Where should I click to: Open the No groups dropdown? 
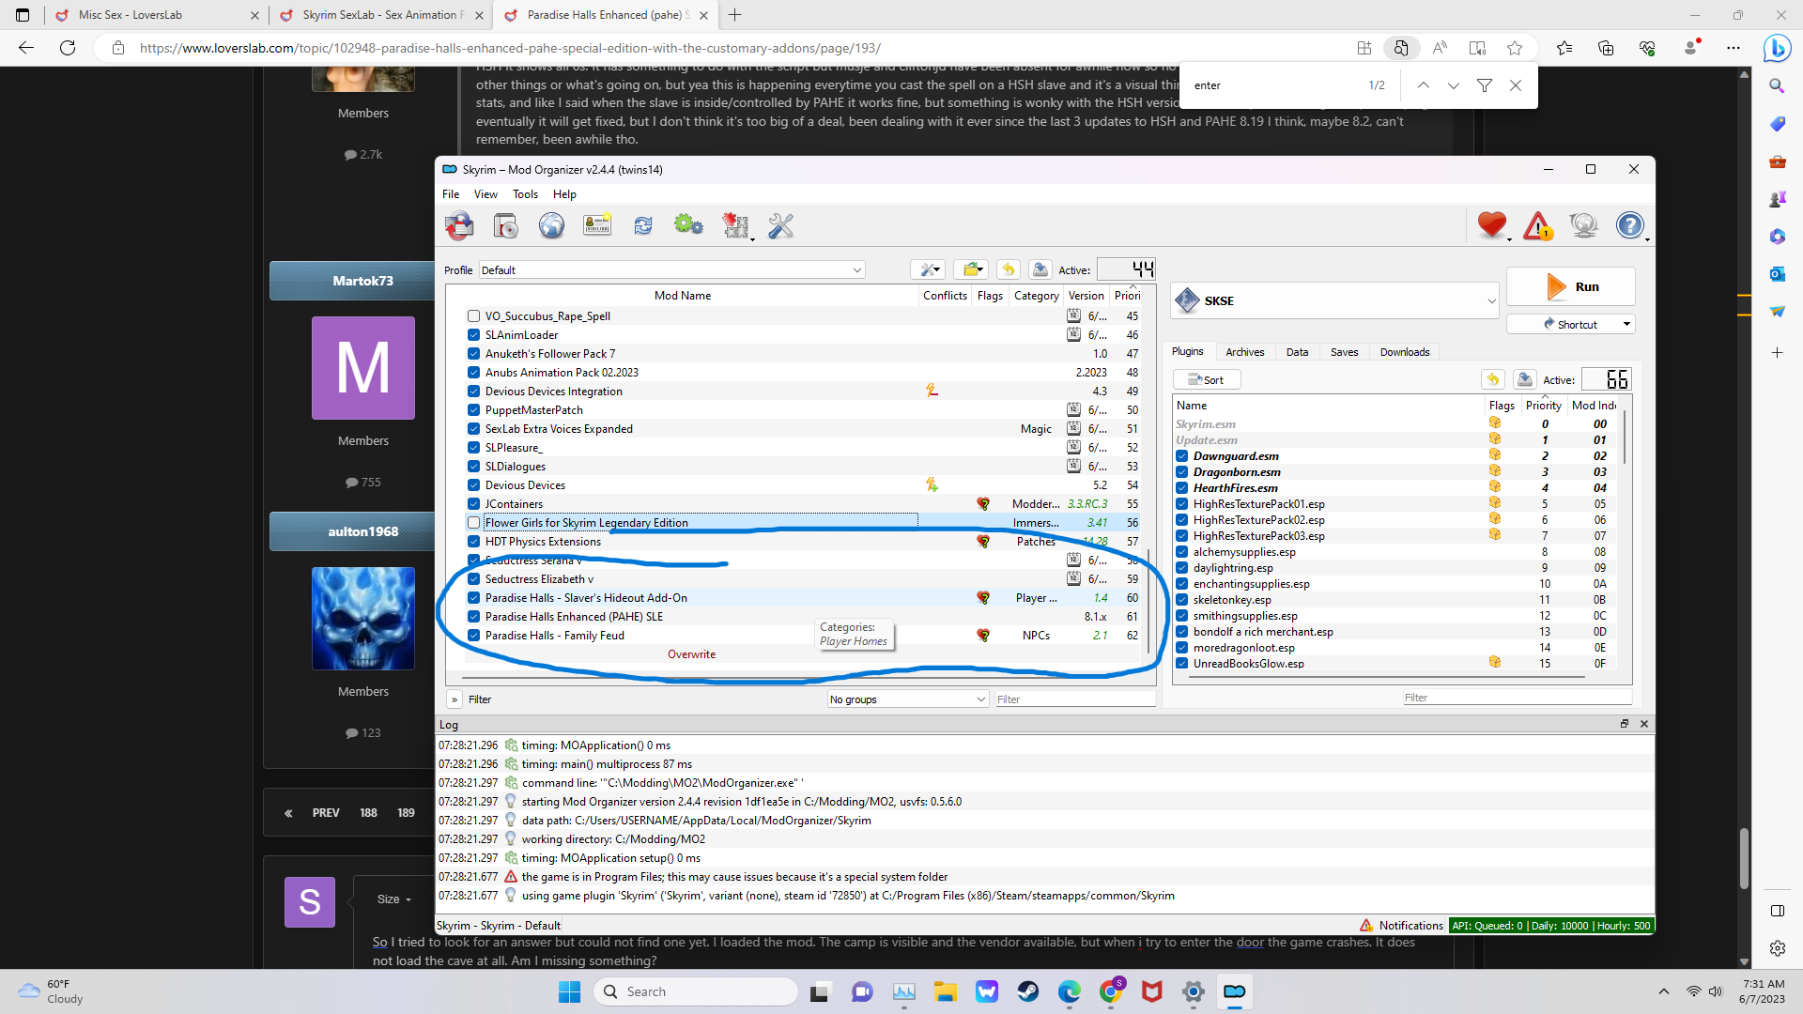(908, 699)
